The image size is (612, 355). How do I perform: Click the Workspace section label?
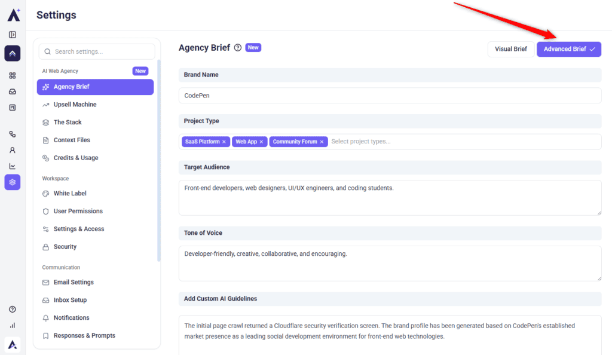(x=56, y=178)
